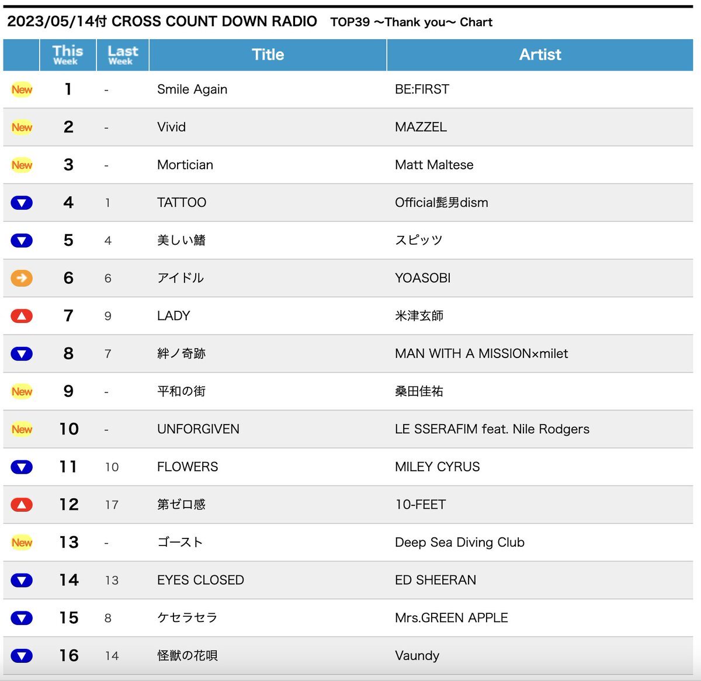
Task: Click the Title column header
Action: (x=268, y=55)
